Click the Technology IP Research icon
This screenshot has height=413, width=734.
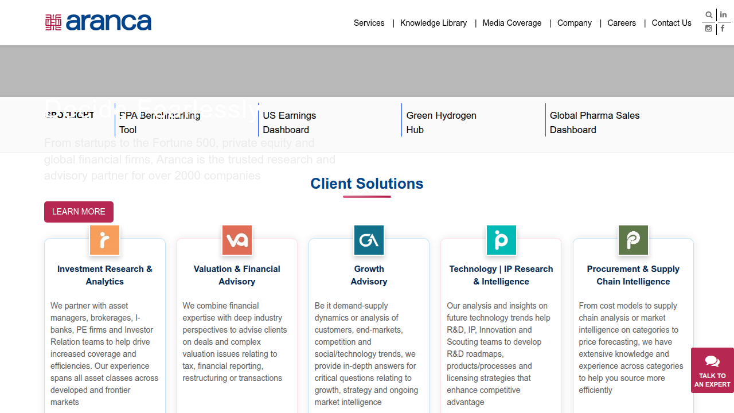coord(501,240)
